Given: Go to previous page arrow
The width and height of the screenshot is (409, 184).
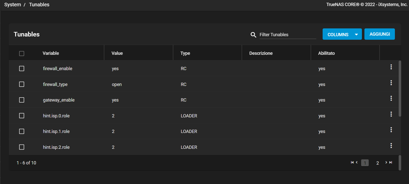Looking at the screenshot, I should pos(357,162).
